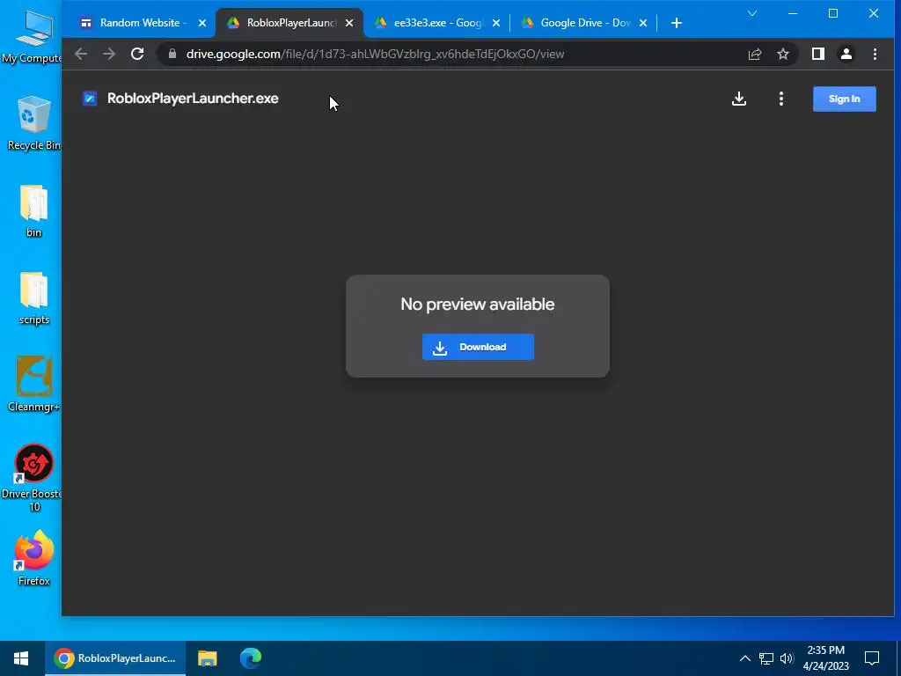The width and height of the screenshot is (901, 676).
Task: Click the padlock site info icon
Action: [x=172, y=54]
